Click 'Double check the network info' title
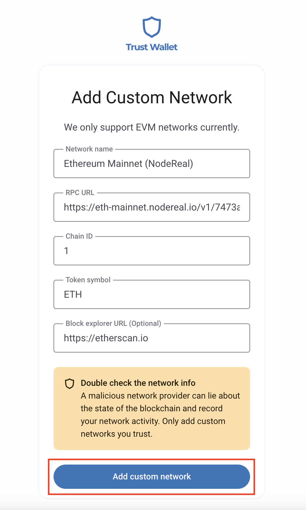306x510 pixels. tap(138, 383)
